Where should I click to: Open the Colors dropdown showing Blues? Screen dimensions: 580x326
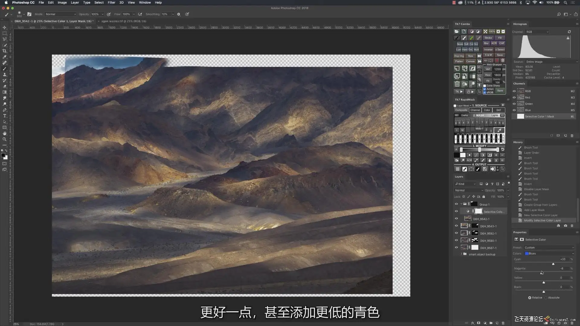coord(549,254)
